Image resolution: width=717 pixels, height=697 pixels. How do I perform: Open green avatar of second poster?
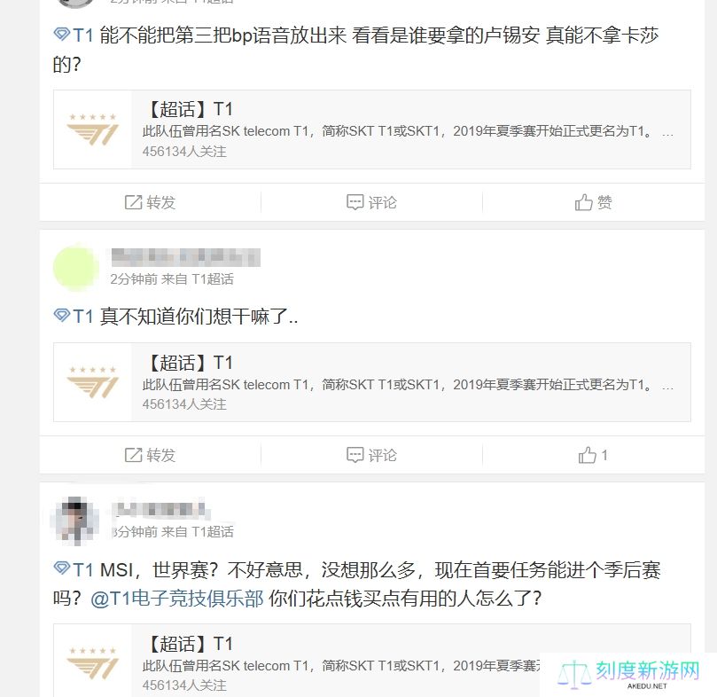pos(76,268)
